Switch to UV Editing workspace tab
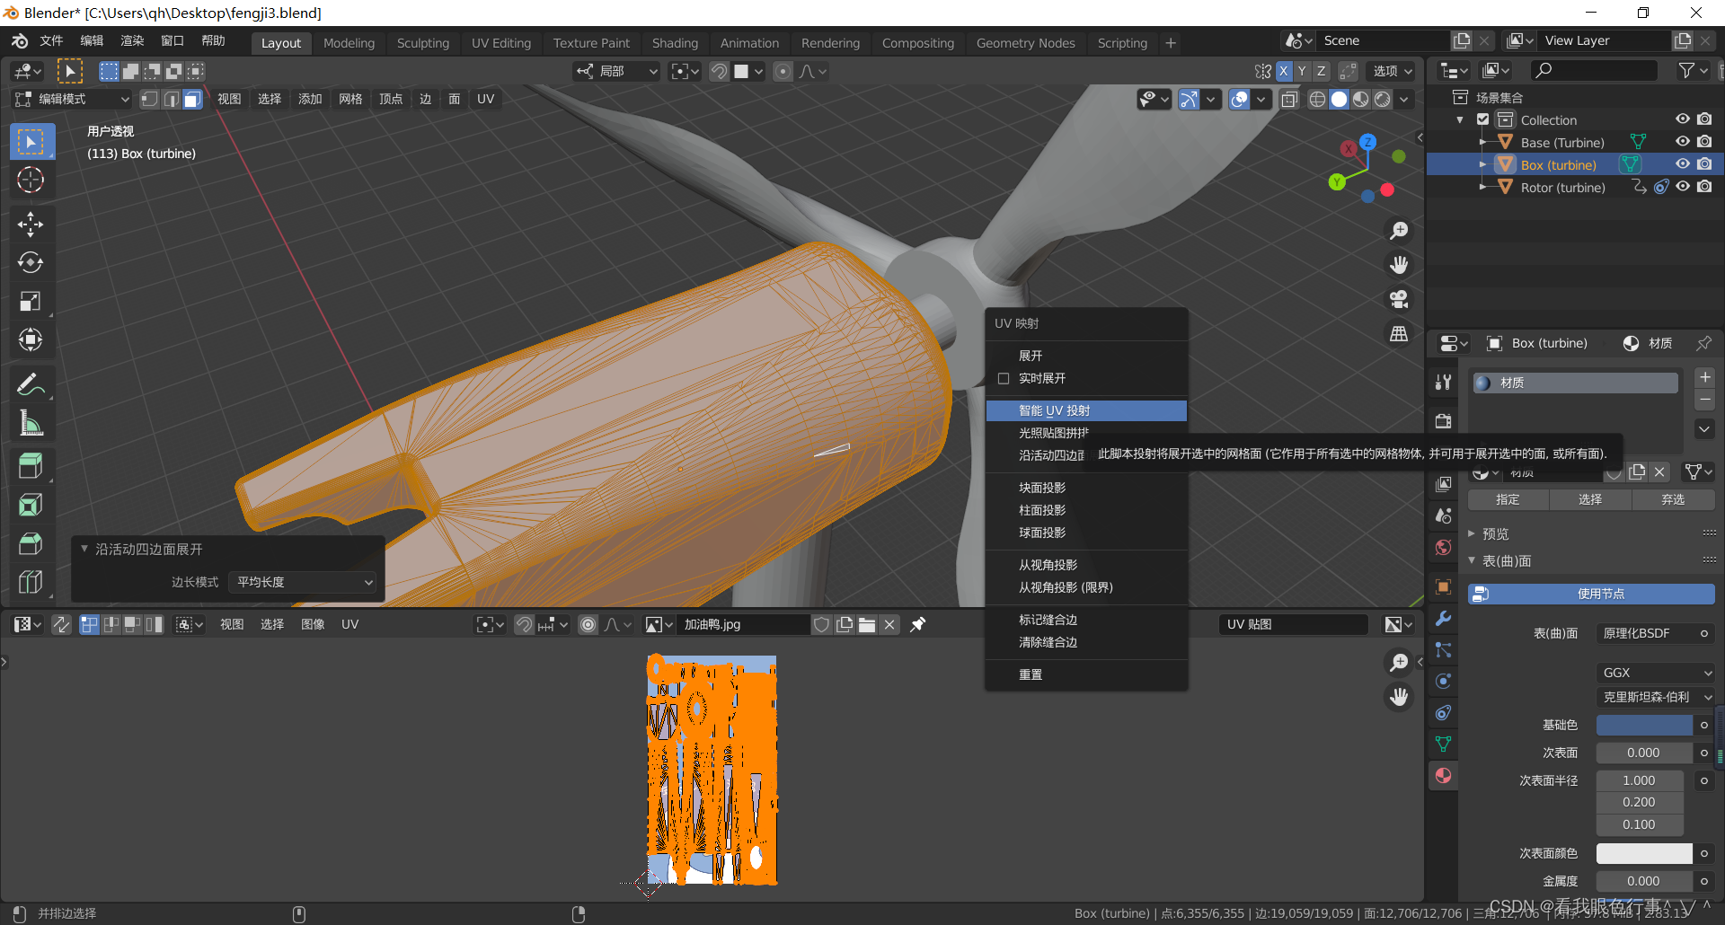 [x=501, y=43]
